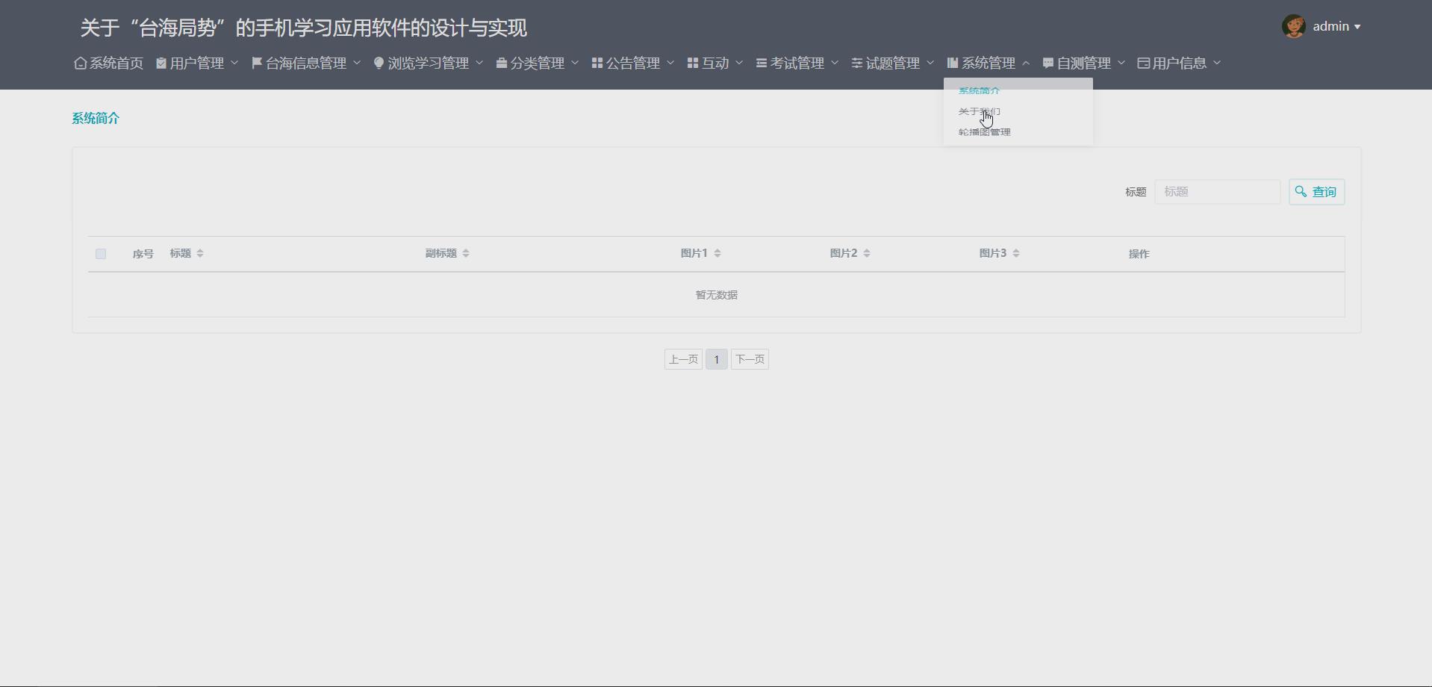Expand the 考试管理 dropdown
1432x687 pixels.
pos(796,63)
